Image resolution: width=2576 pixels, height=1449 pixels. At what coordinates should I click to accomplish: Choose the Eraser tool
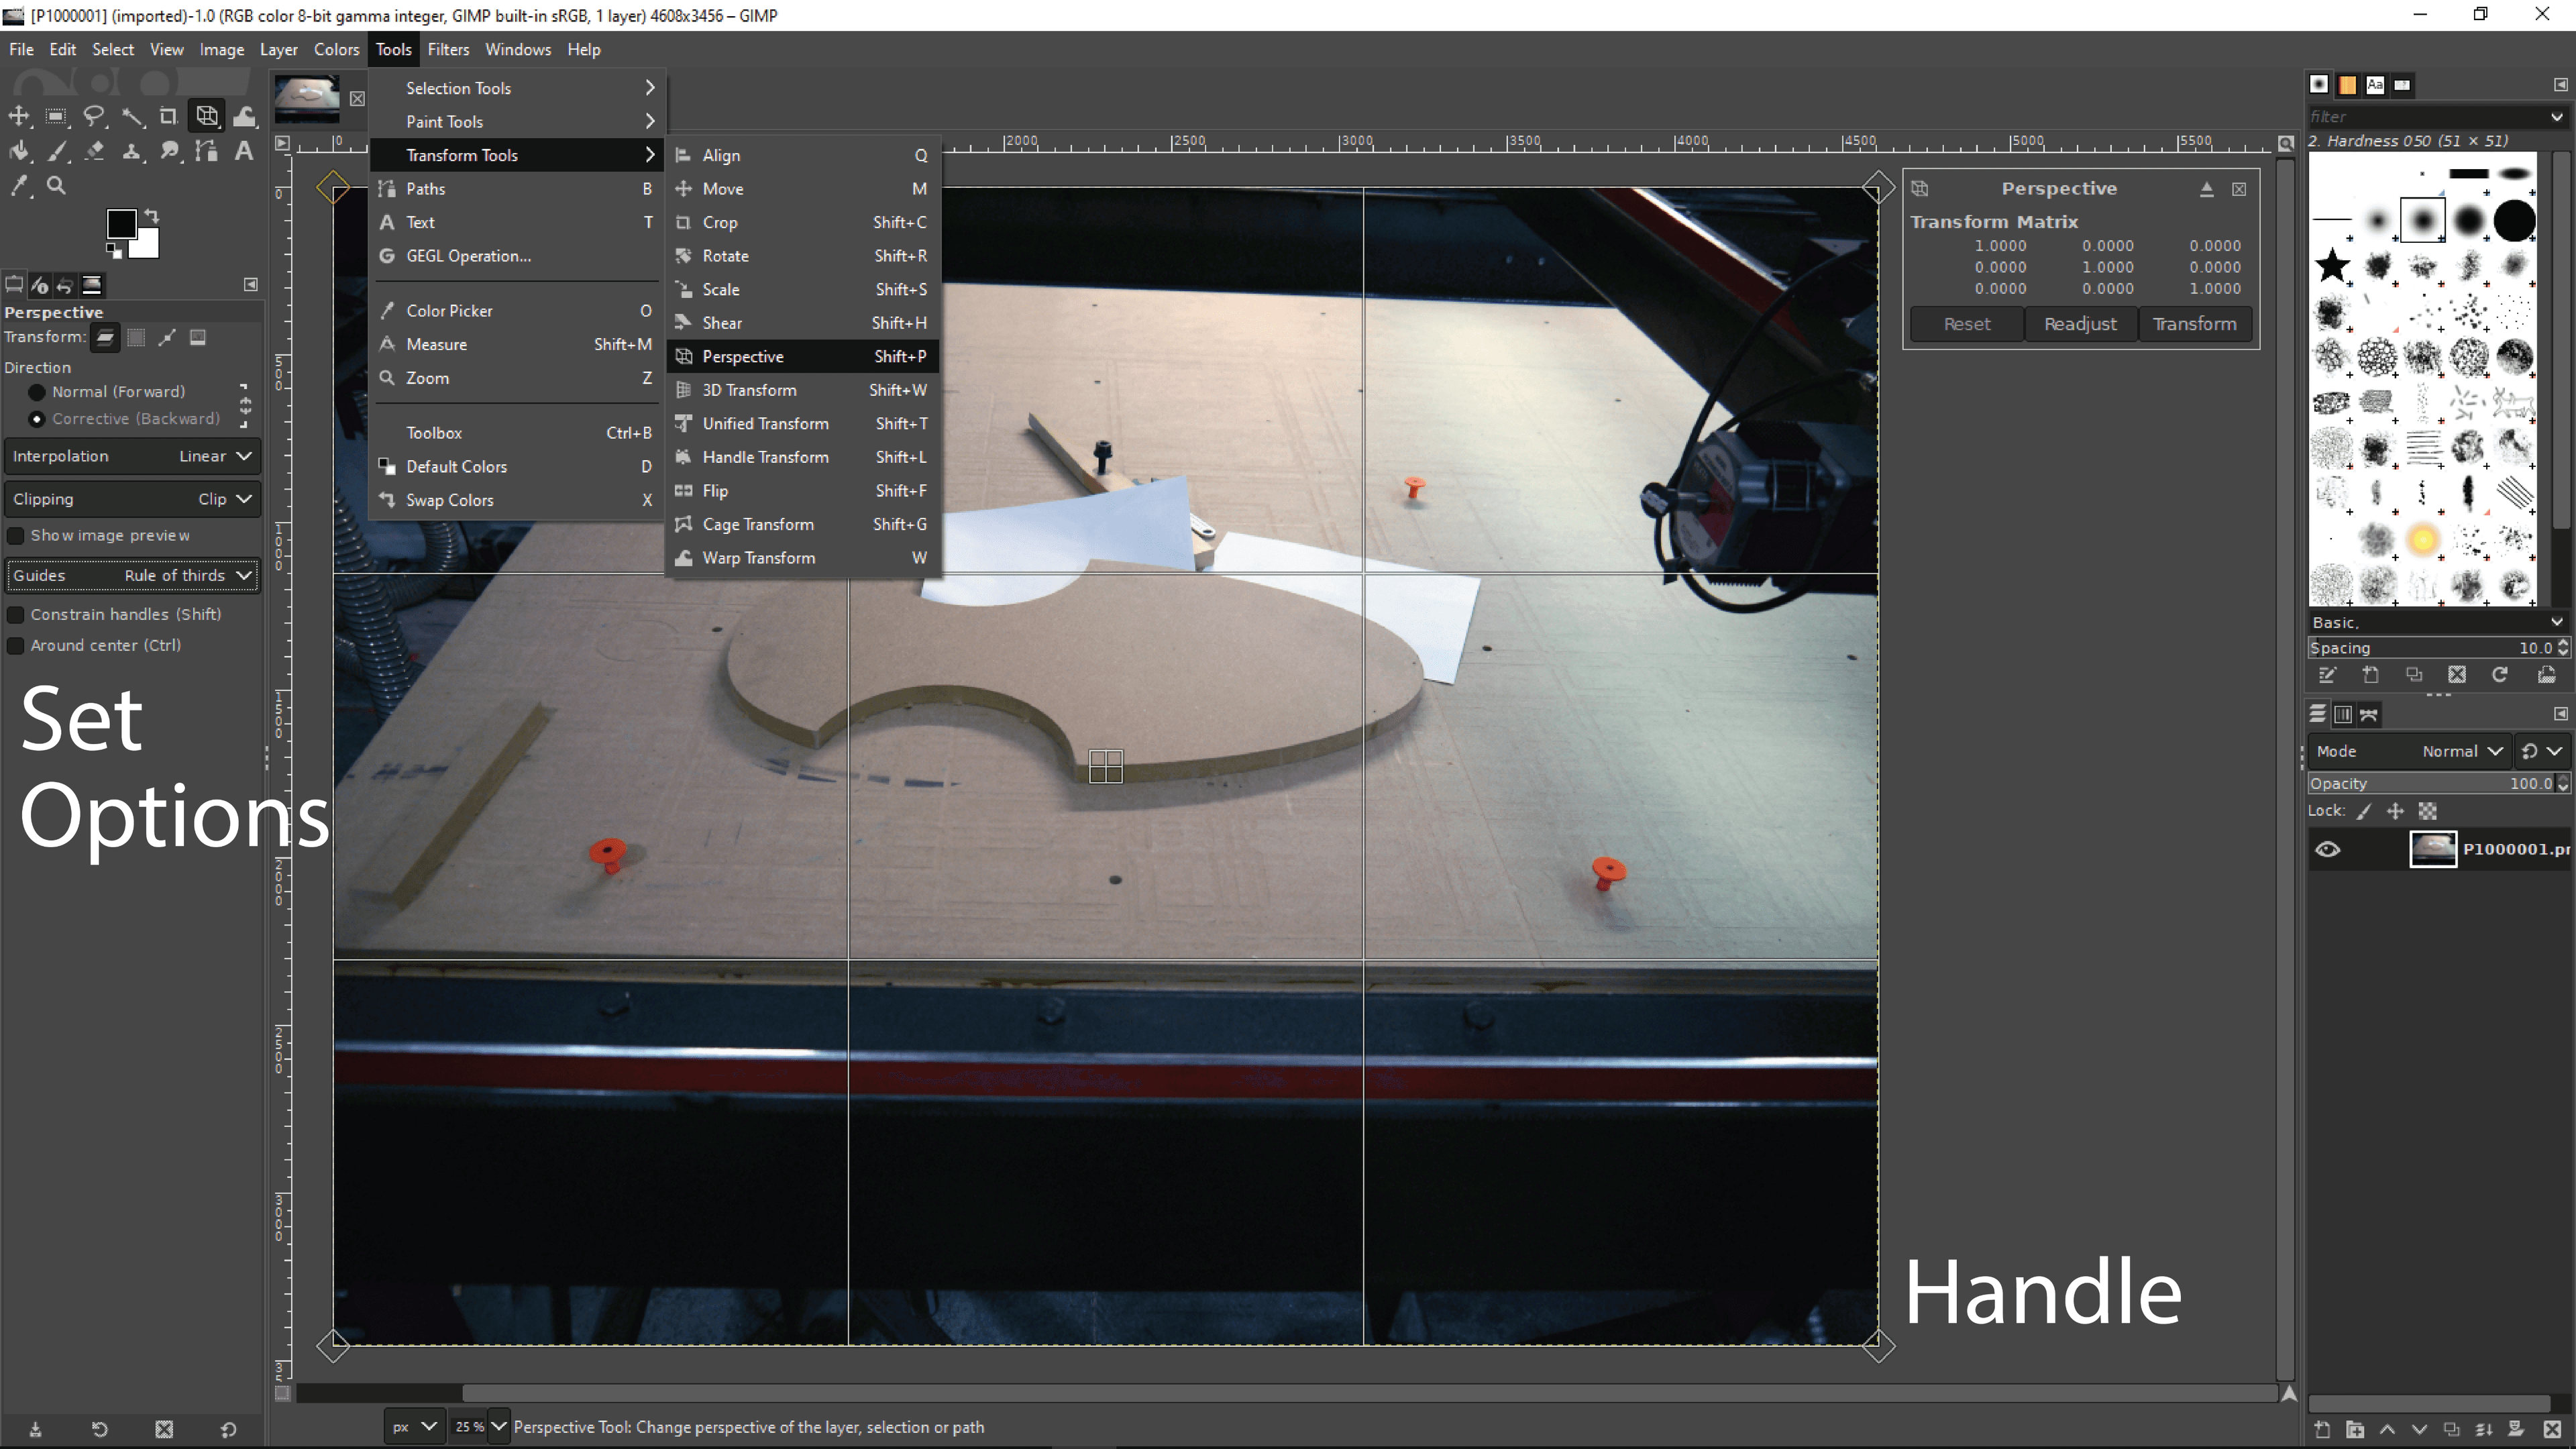click(x=94, y=151)
